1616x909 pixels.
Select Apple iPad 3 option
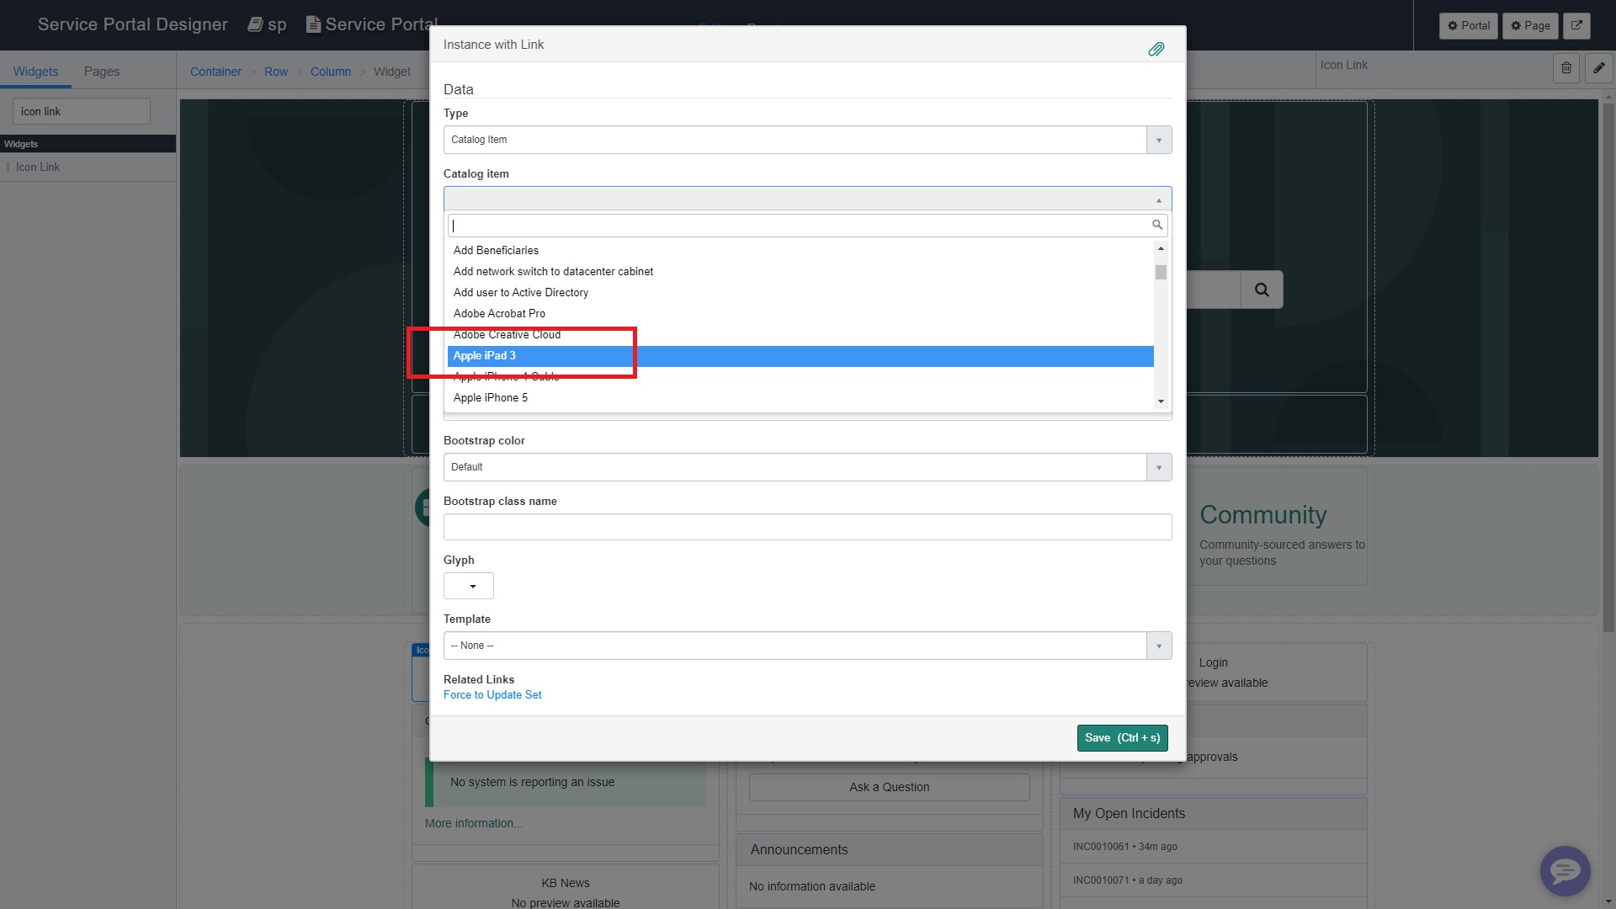pos(800,356)
